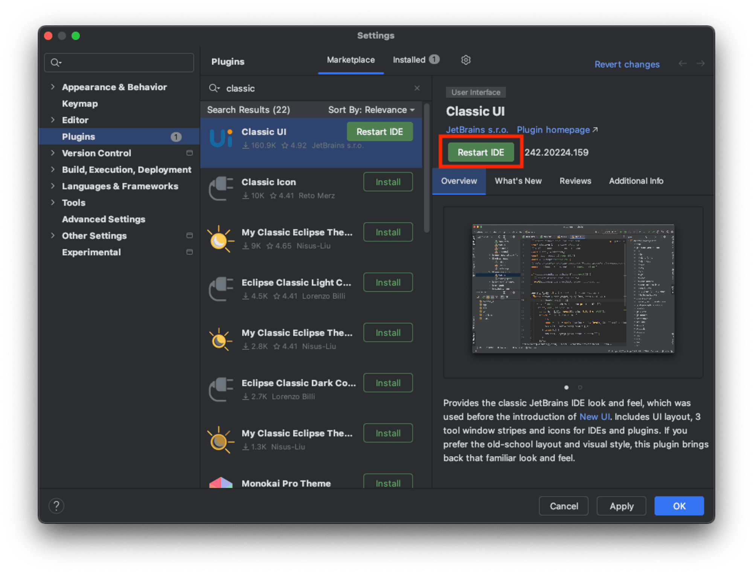Select Advanced Settings in the tree
Screen dimensions: 753x574
104,219
